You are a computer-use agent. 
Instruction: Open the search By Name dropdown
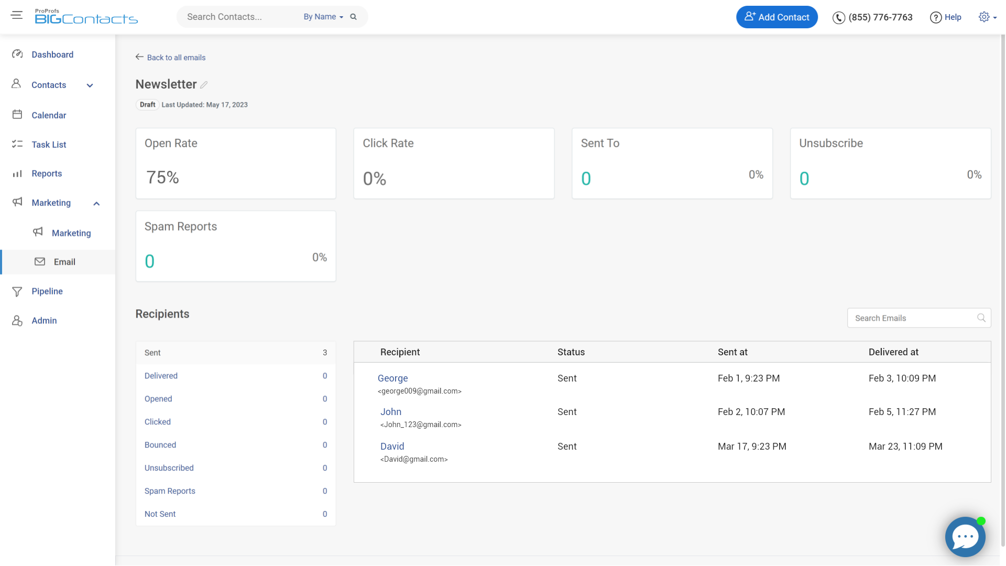pyautogui.click(x=323, y=17)
